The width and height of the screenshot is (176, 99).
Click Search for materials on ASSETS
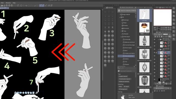tap(127, 11)
